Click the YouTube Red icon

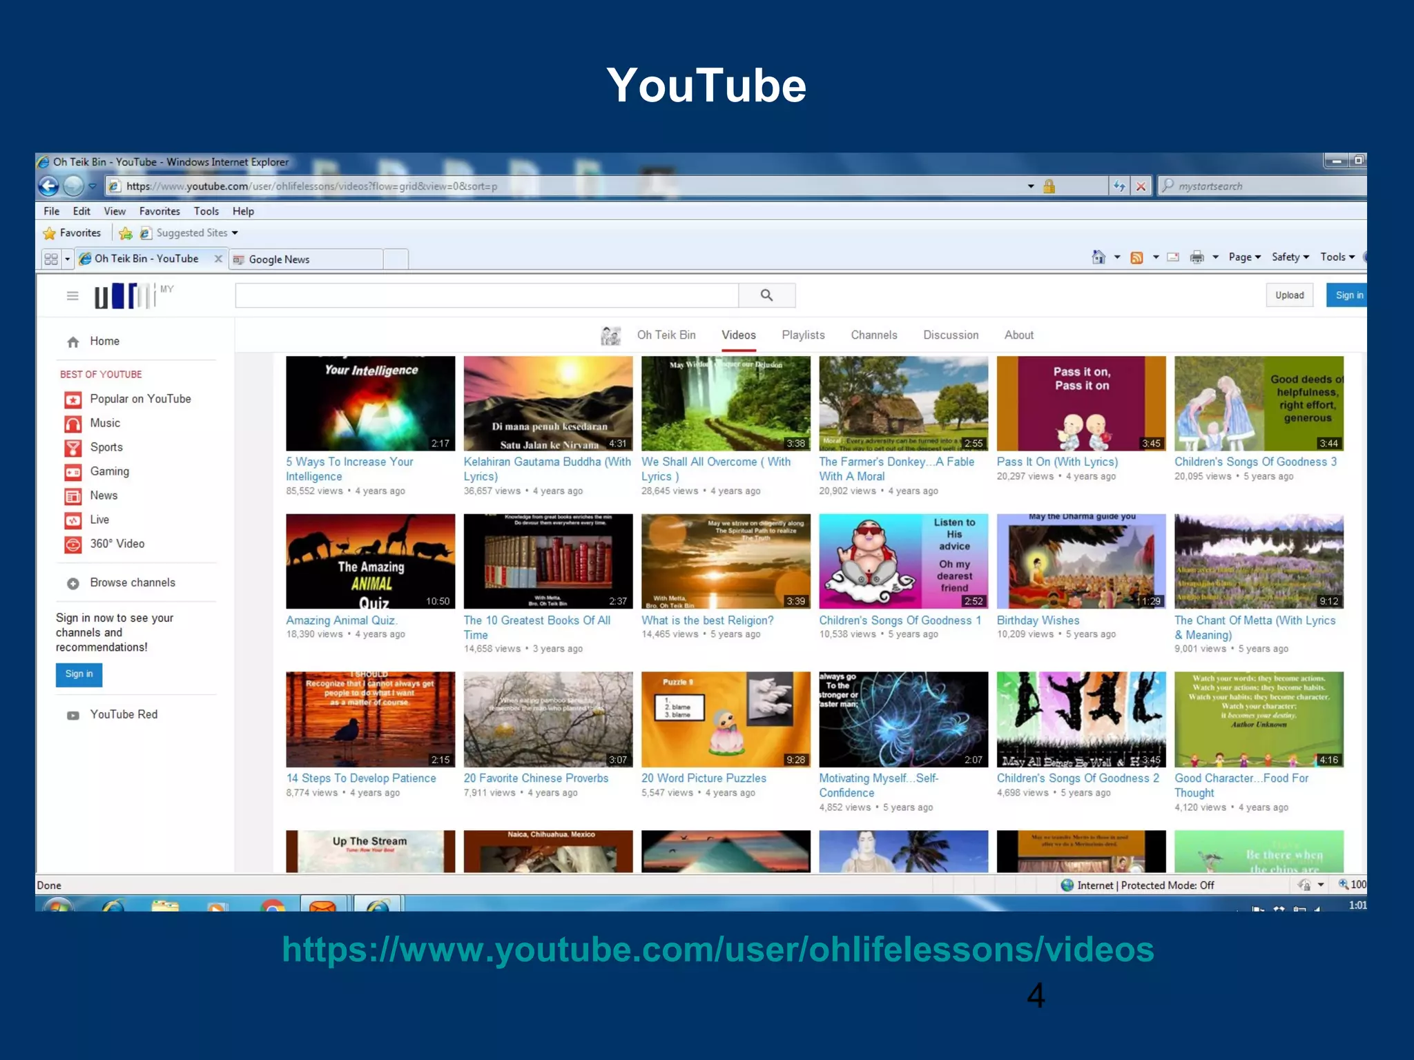(73, 716)
